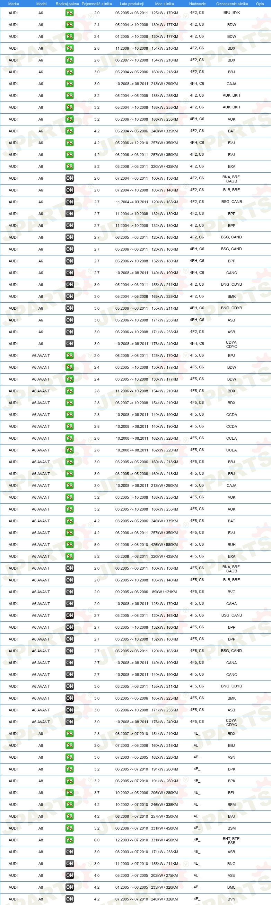Click the petrol icon in the A6 Avant BPJ row
Screen dimensions: 271x905
[69, 356]
